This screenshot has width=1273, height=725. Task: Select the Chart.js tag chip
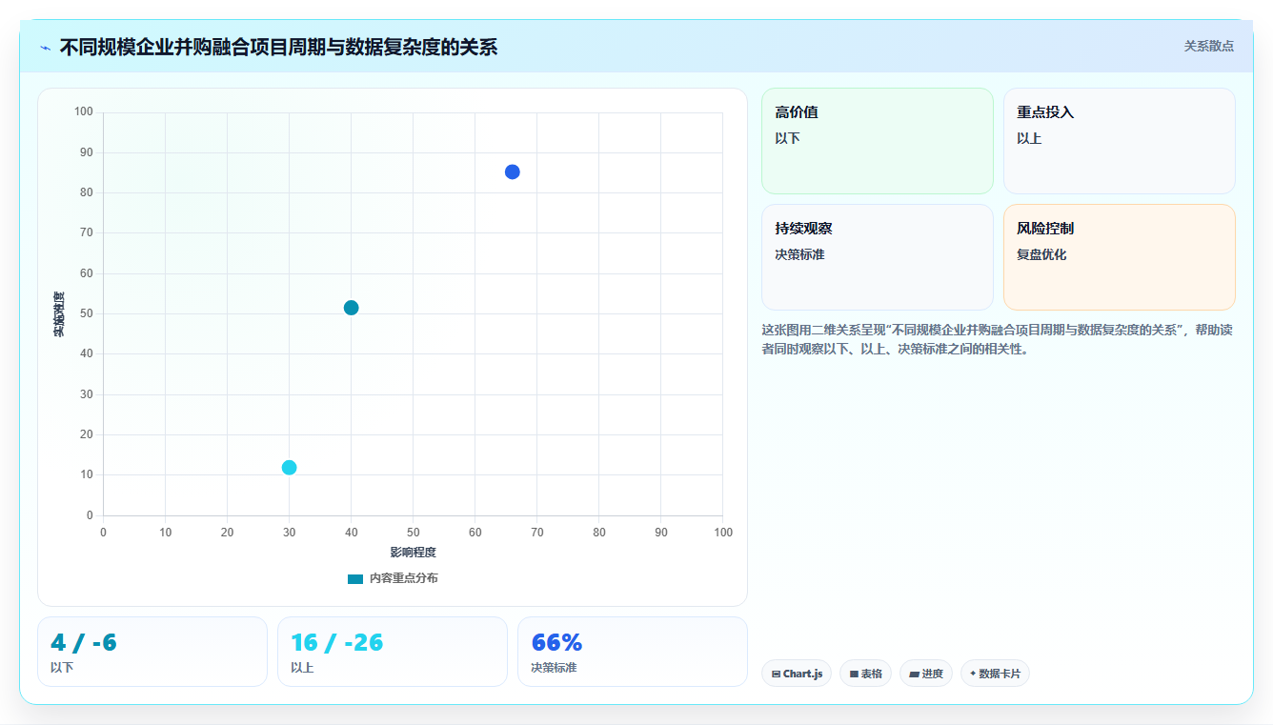(x=797, y=674)
